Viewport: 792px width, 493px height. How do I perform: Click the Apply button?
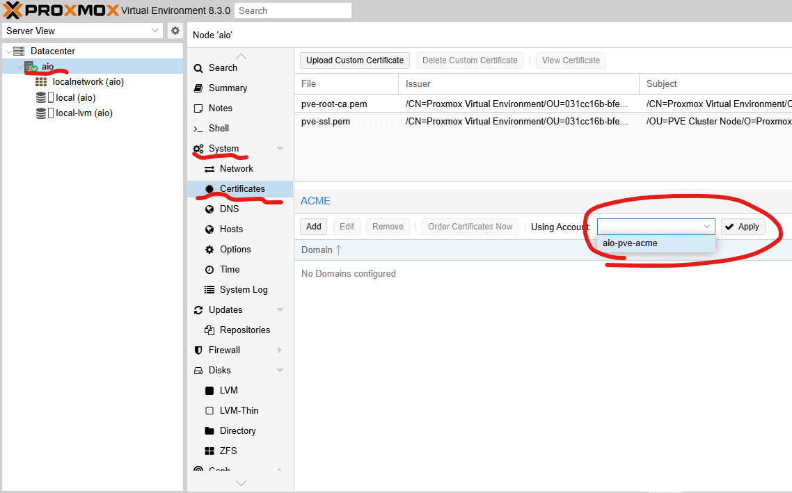click(743, 227)
